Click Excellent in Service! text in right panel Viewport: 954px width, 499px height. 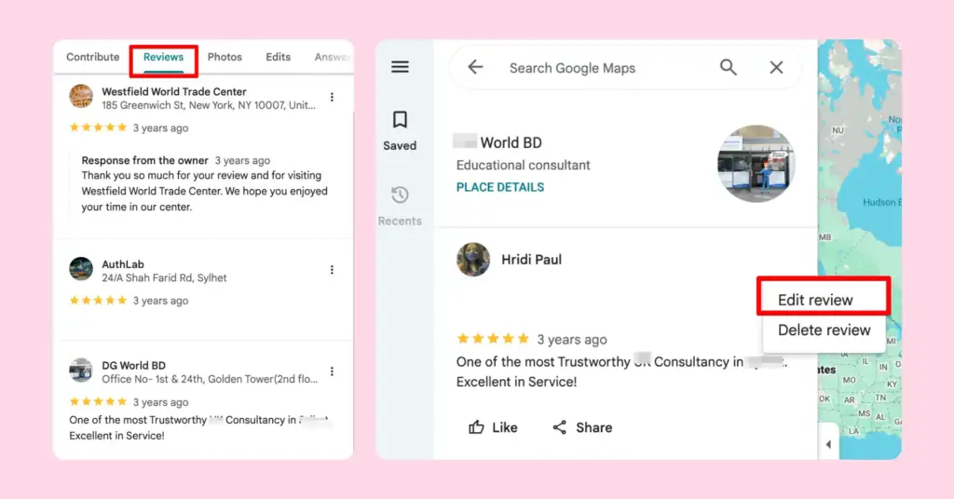point(516,382)
